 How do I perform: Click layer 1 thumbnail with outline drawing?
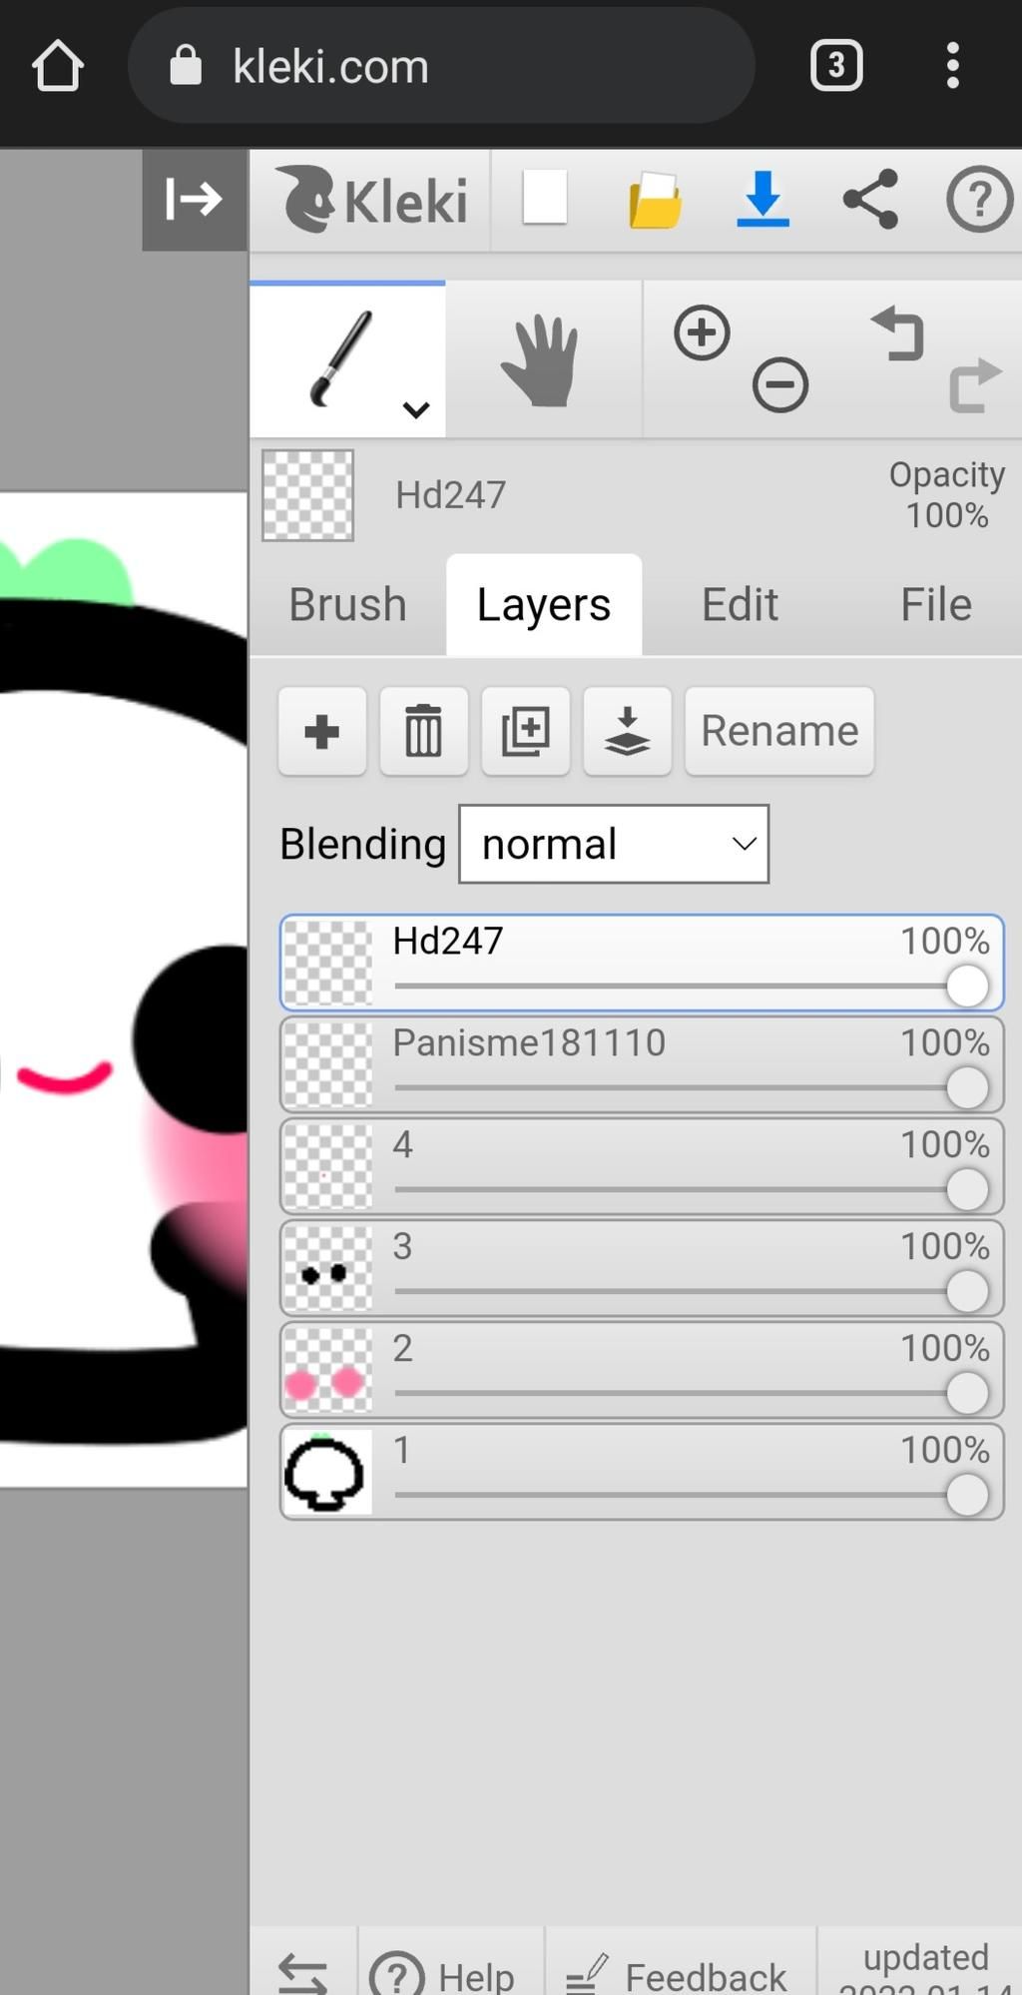(x=327, y=1472)
